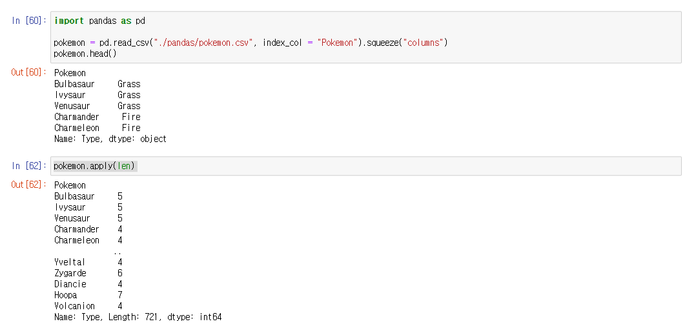Select the 'Bulbasaur Grass' output row

97,84
